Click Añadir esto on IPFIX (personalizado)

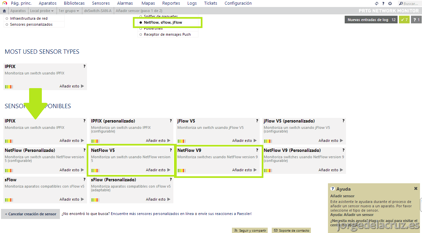pos(158,141)
